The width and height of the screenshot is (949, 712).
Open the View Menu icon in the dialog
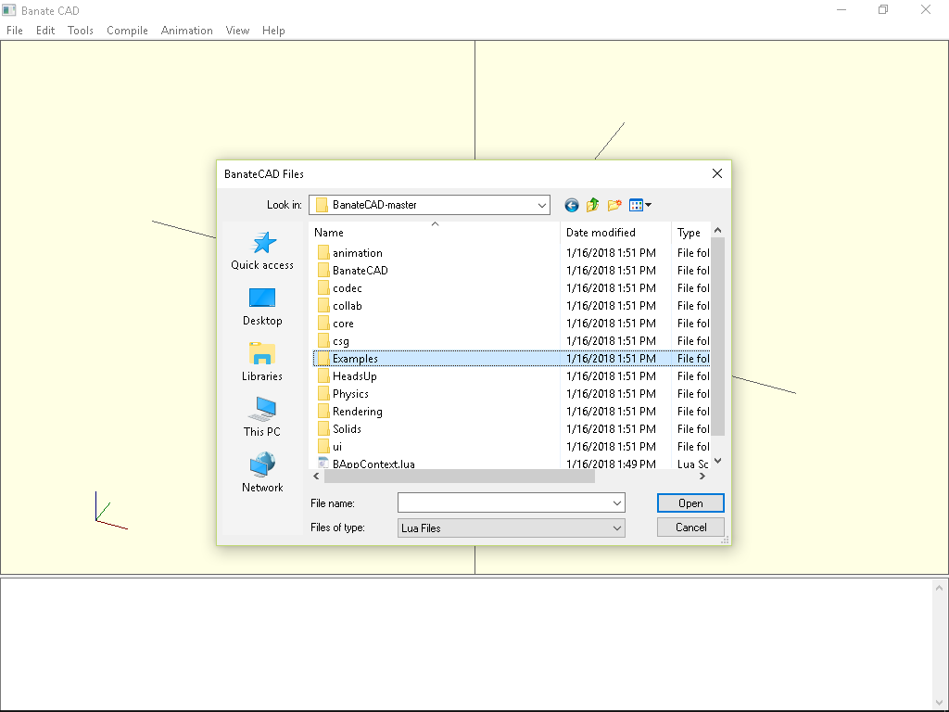tap(638, 205)
